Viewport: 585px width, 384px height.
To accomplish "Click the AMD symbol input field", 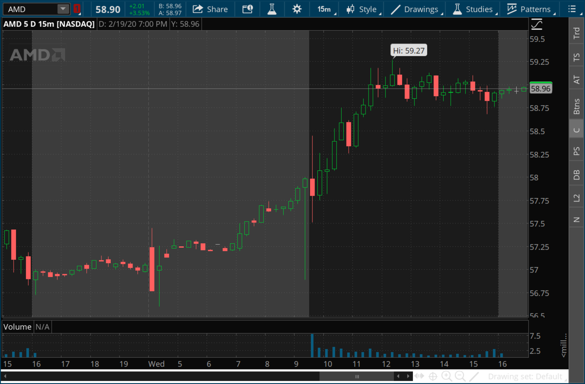I will click(30, 9).
